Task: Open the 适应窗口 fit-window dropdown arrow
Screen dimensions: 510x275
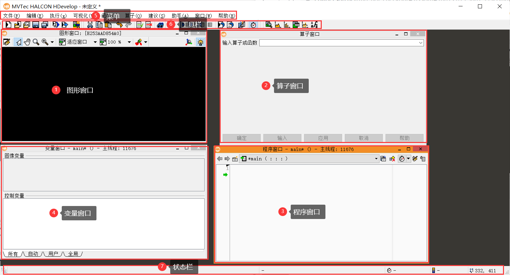Action: pos(95,42)
